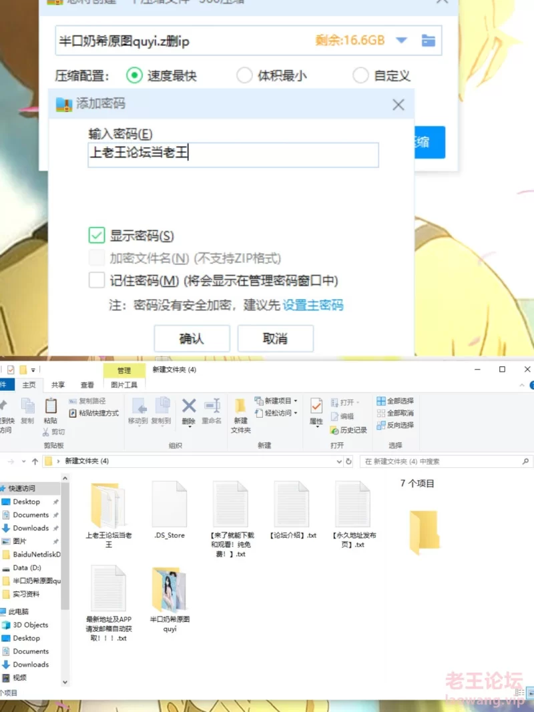Switch to the 共享 ribbon tab
This screenshot has width=534, height=712.
58,384
